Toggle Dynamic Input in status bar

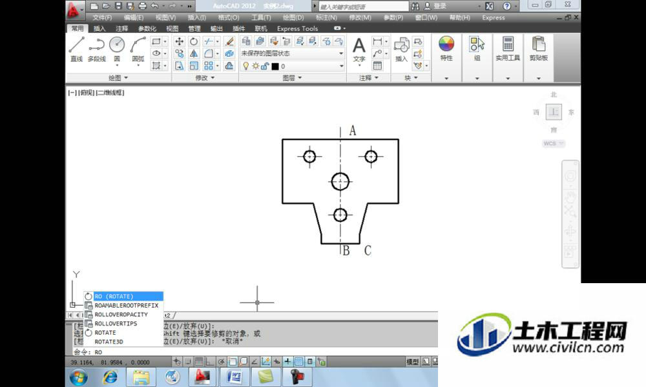[277, 361]
